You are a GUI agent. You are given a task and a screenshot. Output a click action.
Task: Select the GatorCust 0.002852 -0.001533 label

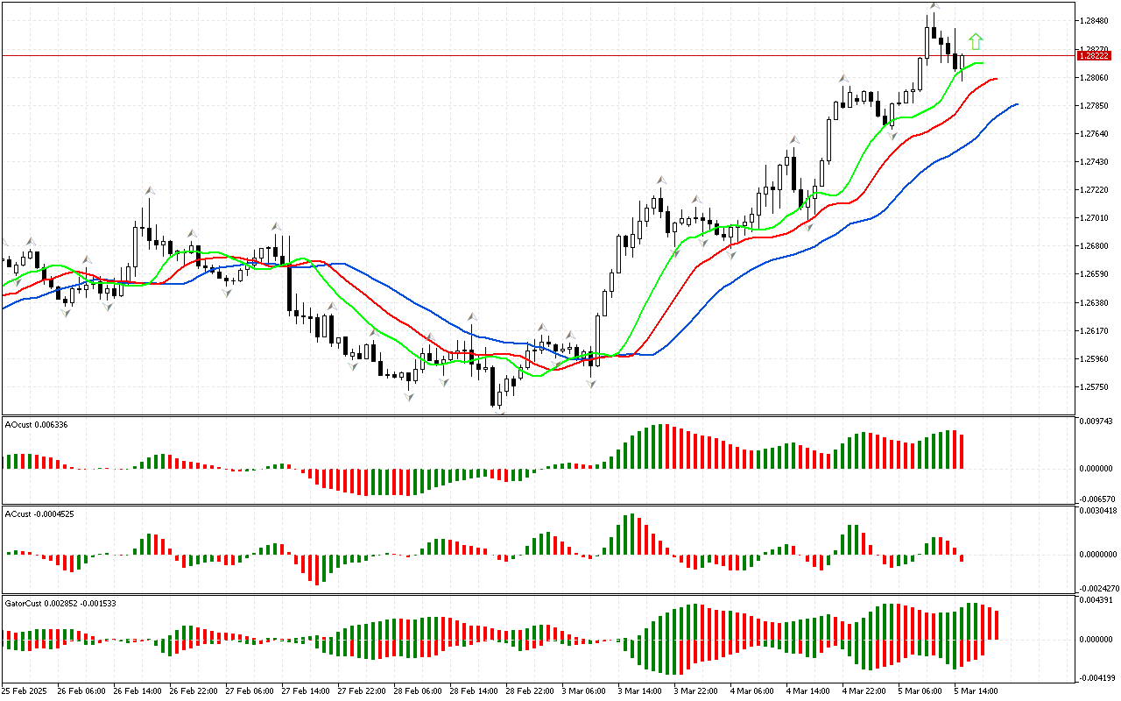click(60, 603)
